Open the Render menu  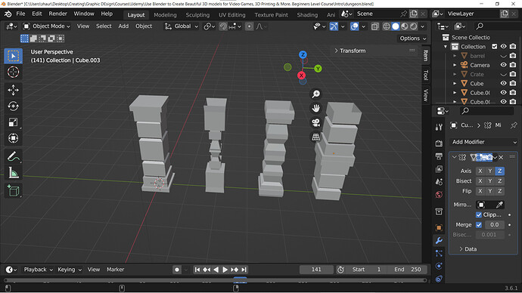(x=58, y=14)
